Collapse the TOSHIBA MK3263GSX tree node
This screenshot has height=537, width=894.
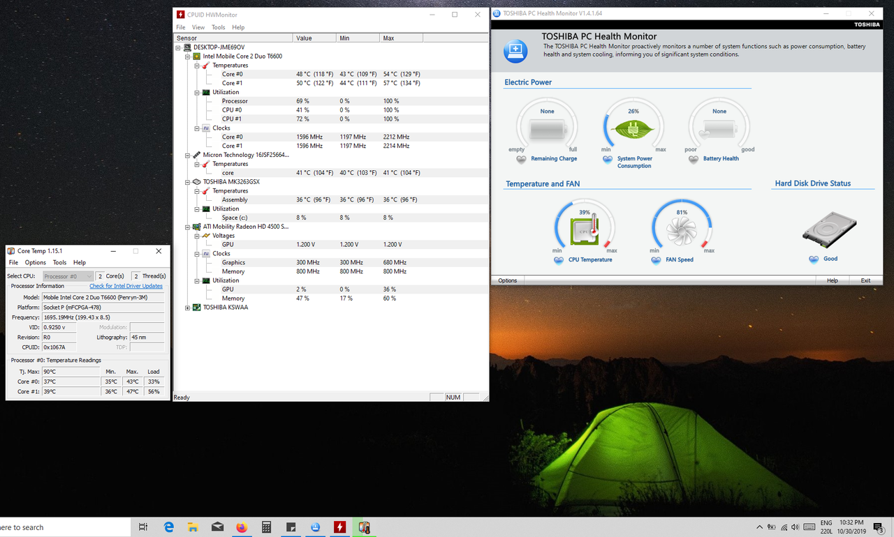188,182
